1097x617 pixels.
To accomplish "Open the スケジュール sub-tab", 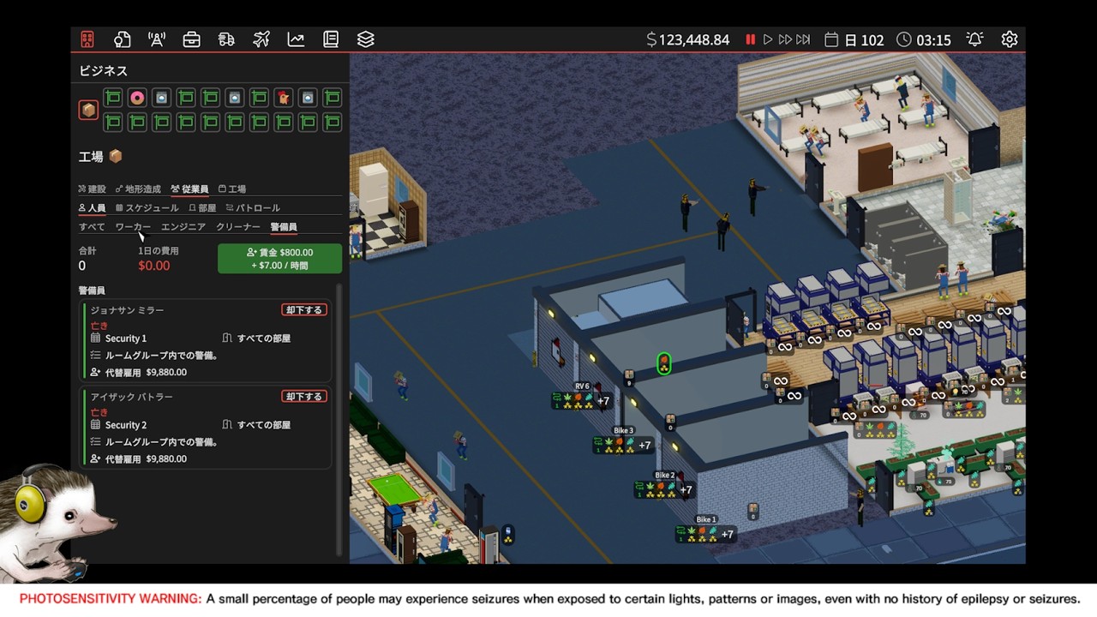I will (x=147, y=208).
